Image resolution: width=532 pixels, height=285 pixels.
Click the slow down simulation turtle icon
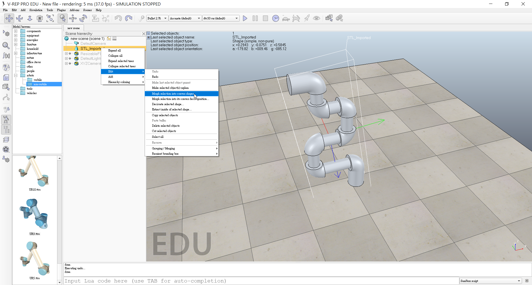[286, 18]
